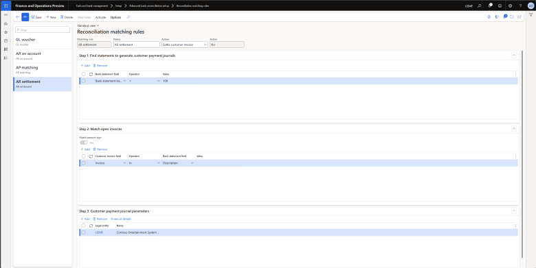Screen dimensions: 536x268
Task: Open Step 3 grid options three dots
Action: pyautogui.click(x=515, y=226)
